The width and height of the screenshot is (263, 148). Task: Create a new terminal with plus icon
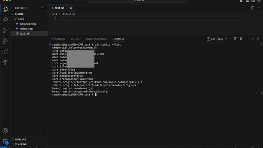(227, 39)
